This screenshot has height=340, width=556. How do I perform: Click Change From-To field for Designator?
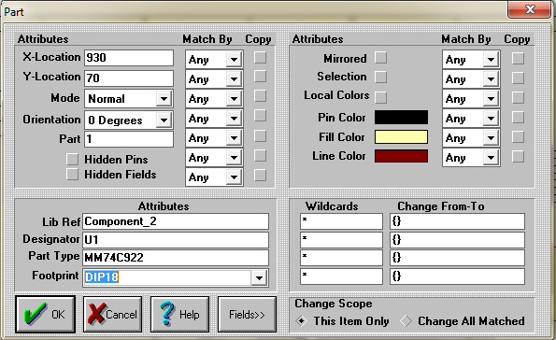coord(458,240)
